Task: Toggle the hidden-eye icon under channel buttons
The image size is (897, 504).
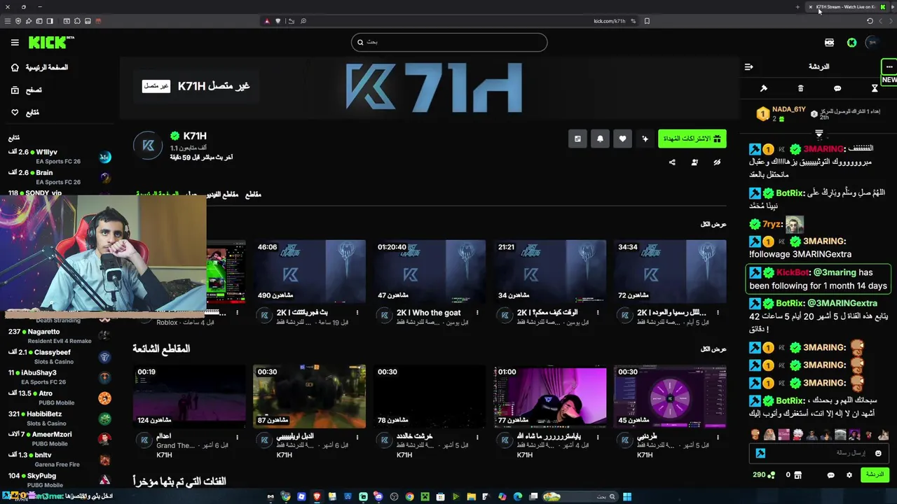Action: point(717,162)
